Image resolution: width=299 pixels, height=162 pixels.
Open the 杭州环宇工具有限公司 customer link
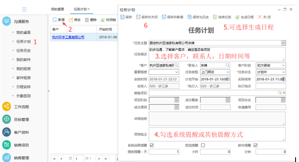click(68, 37)
